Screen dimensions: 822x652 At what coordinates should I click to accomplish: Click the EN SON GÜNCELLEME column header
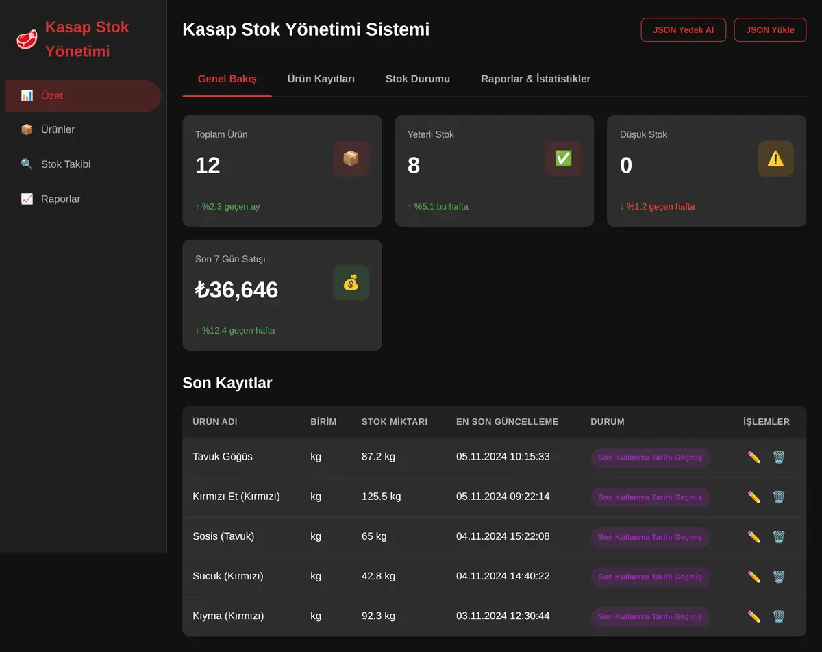coord(508,422)
